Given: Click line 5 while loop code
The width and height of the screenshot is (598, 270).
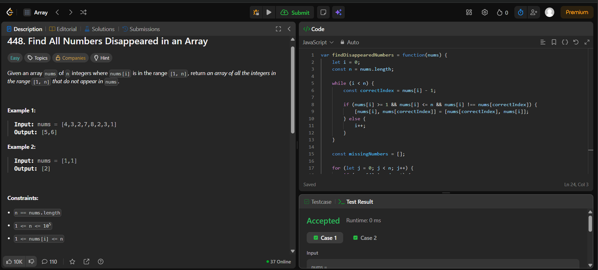Looking at the screenshot, I should tap(353, 83).
